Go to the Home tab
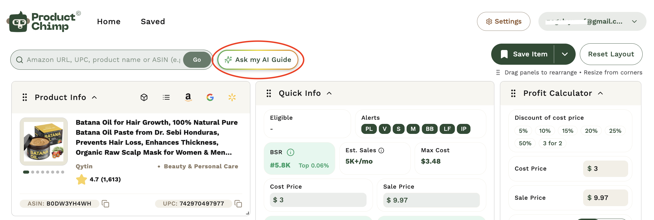 [109, 21]
